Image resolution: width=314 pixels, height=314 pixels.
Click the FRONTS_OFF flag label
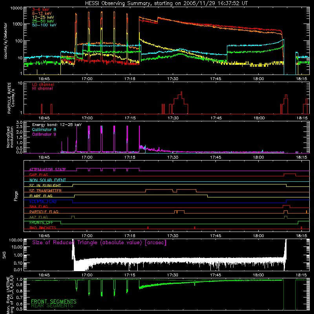pos(41,223)
